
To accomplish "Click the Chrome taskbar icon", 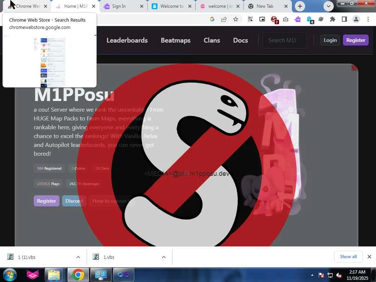I will point(78,275).
